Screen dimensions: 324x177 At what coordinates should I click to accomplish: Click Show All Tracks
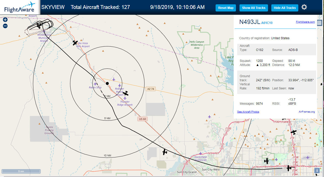pos(253,8)
